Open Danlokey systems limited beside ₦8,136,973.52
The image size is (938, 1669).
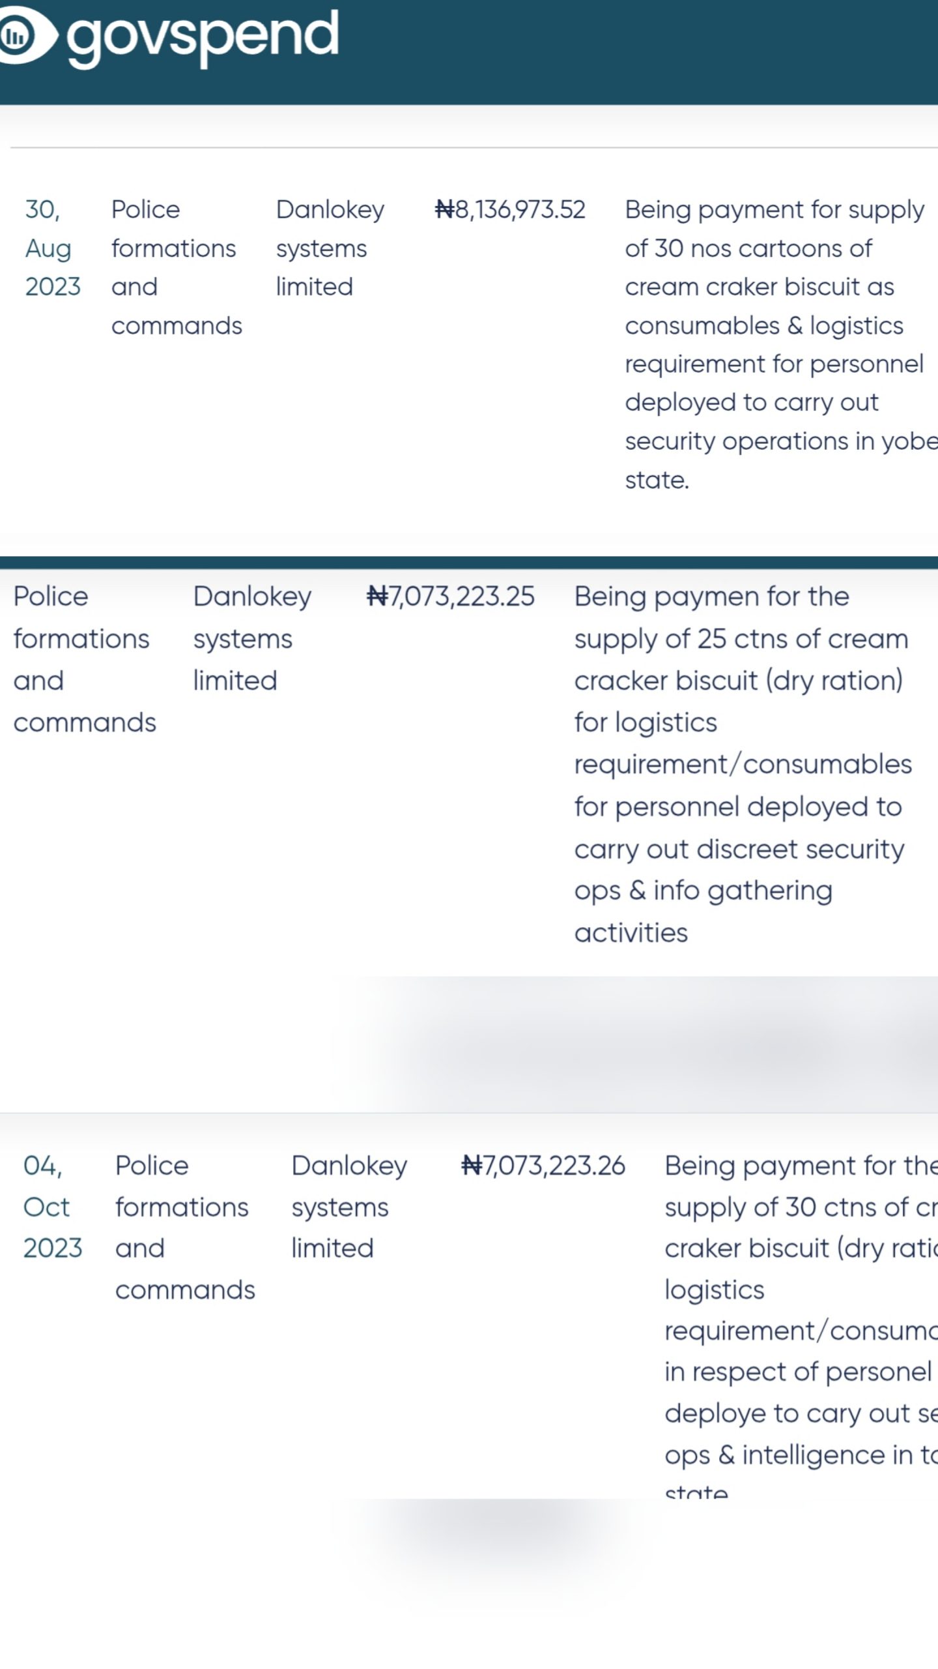pyautogui.click(x=330, y=248)
